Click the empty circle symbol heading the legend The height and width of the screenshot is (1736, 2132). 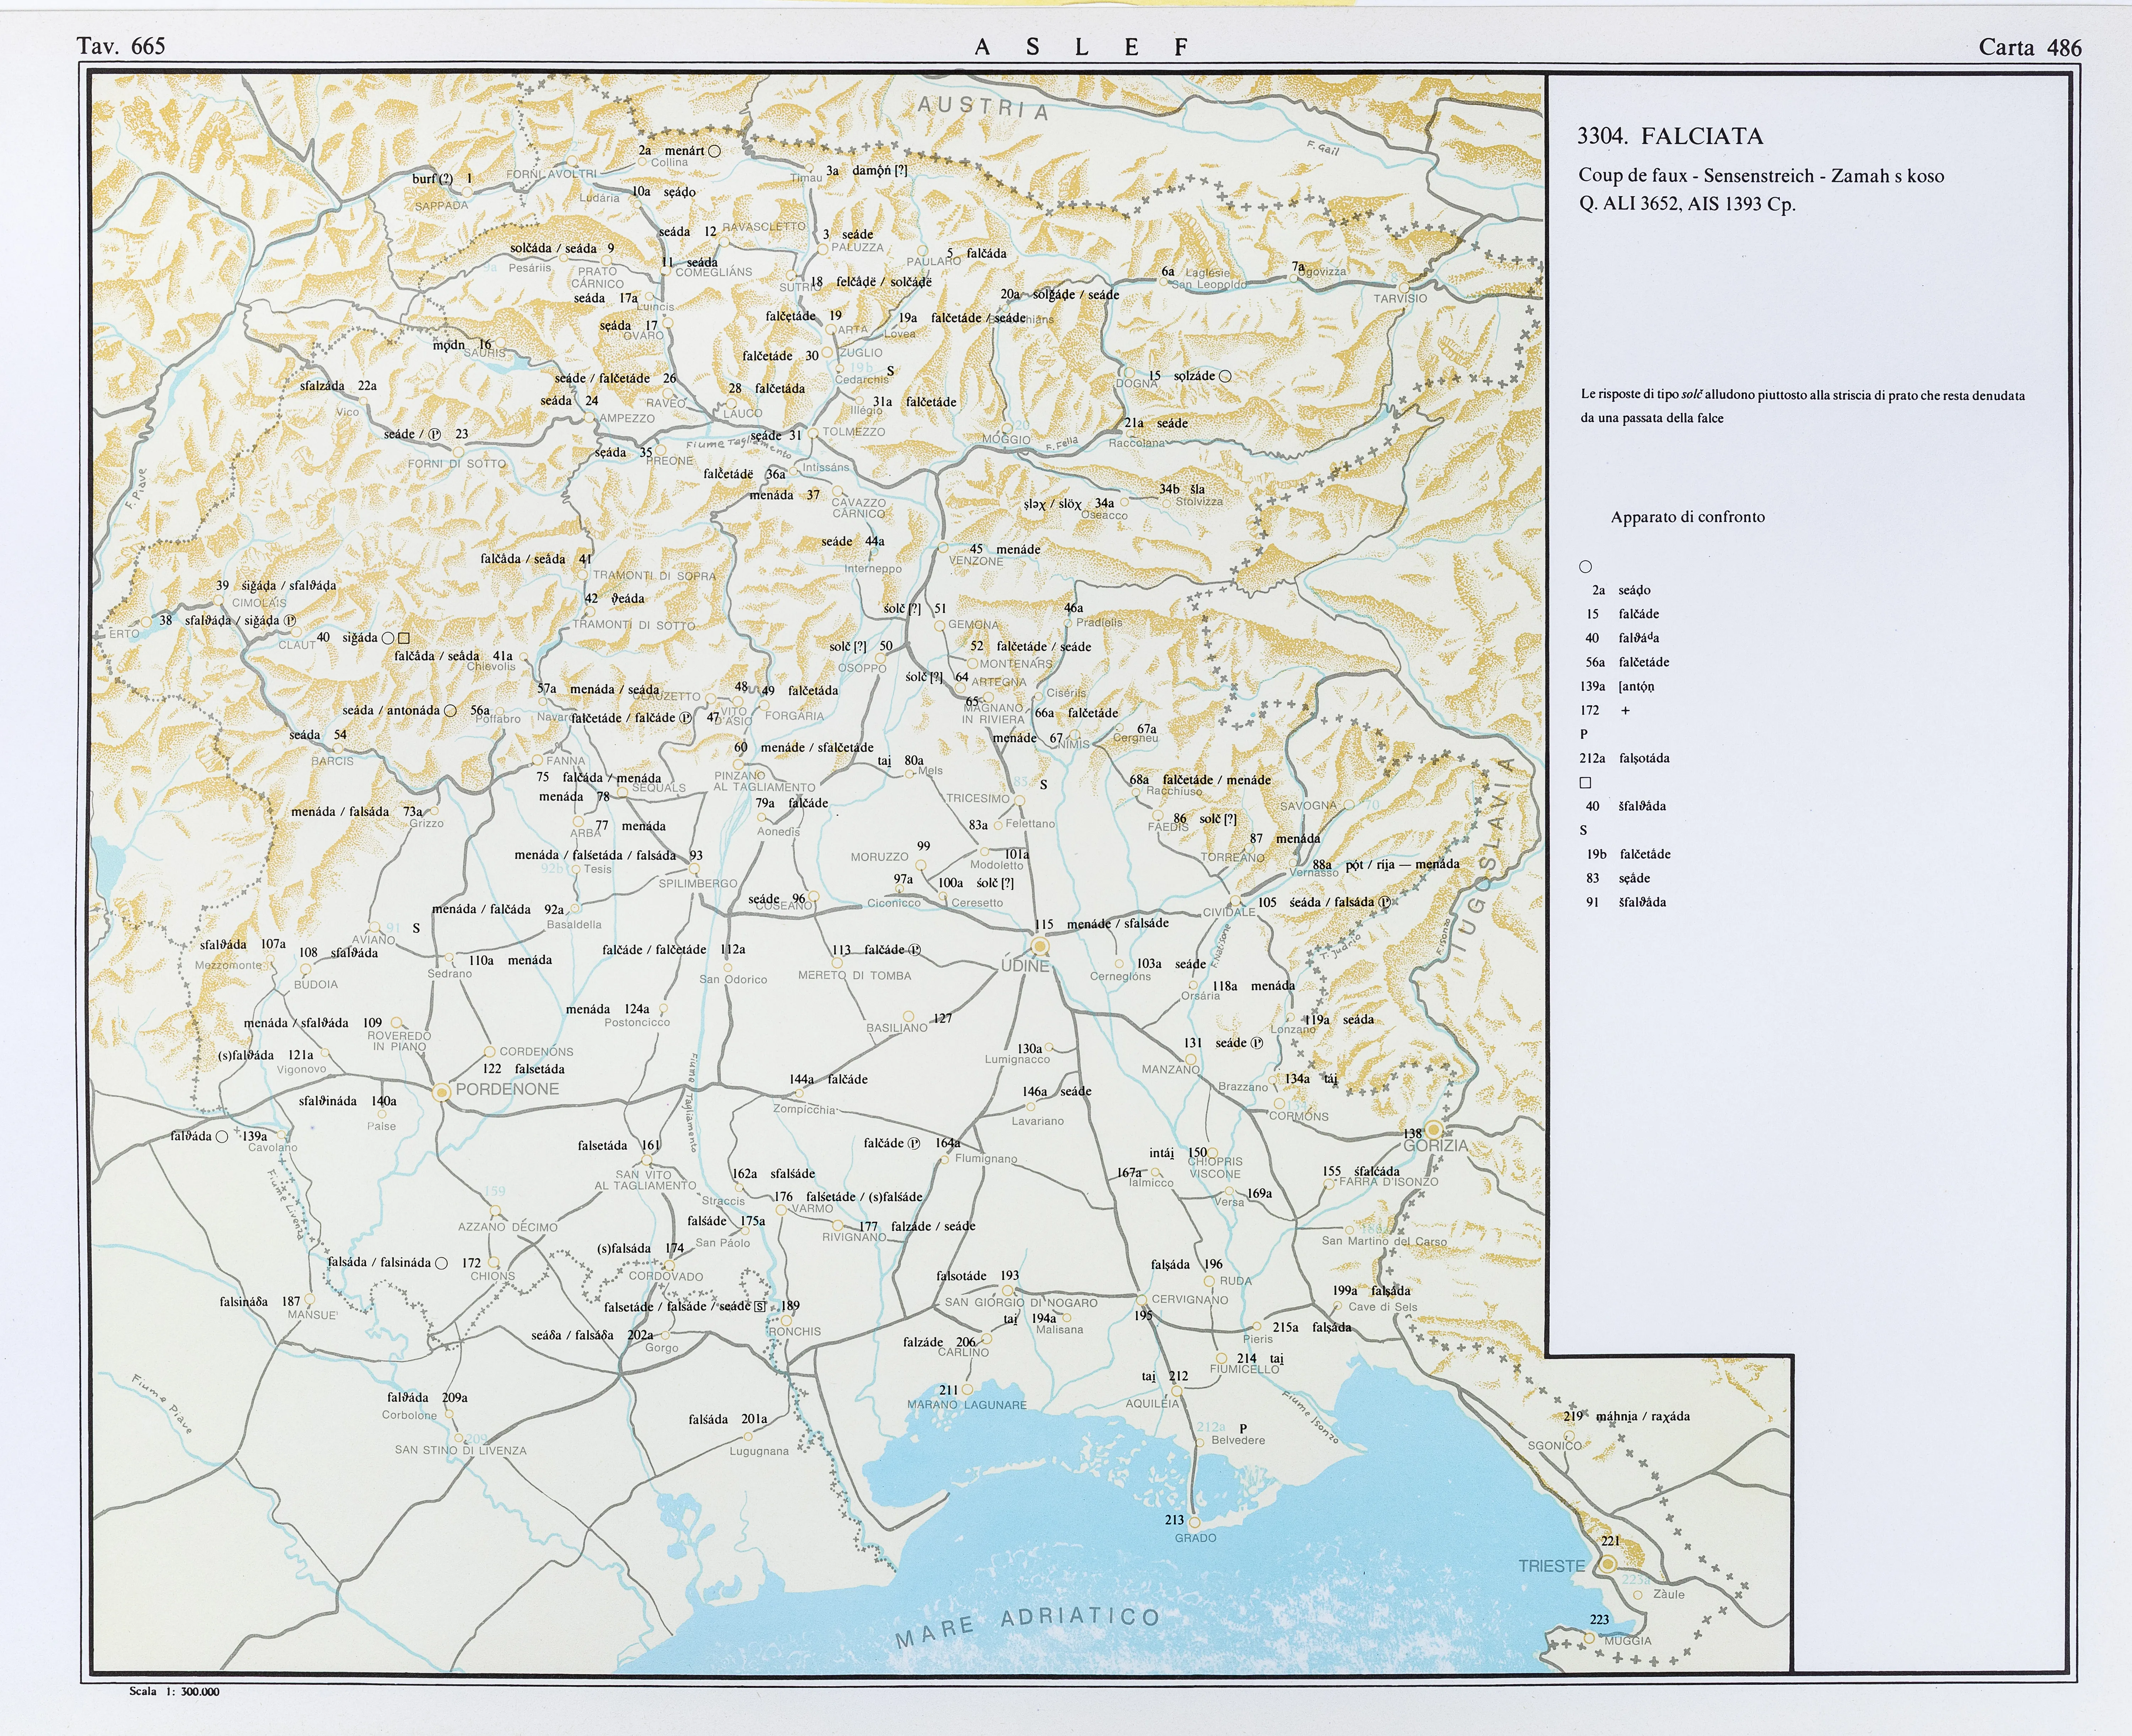coord(1585,567)
